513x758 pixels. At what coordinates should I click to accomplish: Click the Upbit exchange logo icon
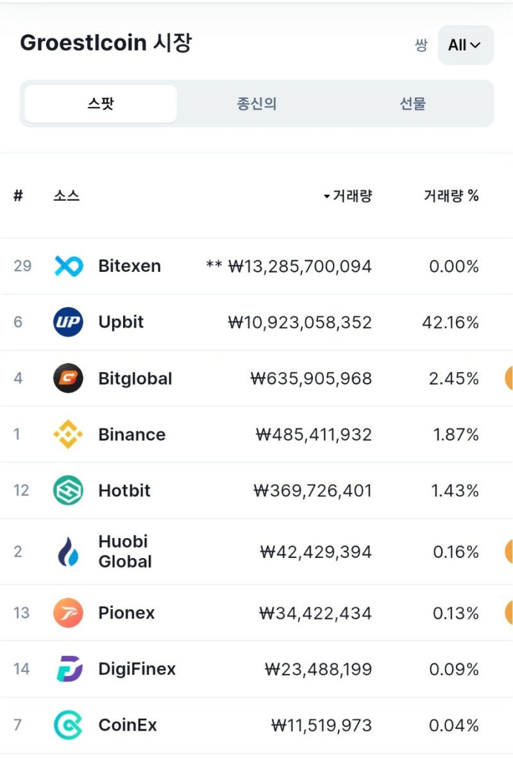68,322
